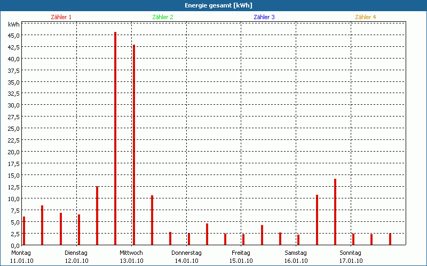Click the Mittwoch bar reaching about 10,5 kWh
The height and width of the screenshot is (266, 427).
152,220
